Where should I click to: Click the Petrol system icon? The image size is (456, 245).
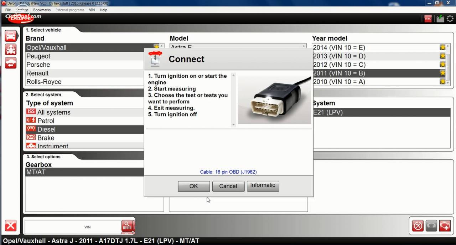coord(31,120)
